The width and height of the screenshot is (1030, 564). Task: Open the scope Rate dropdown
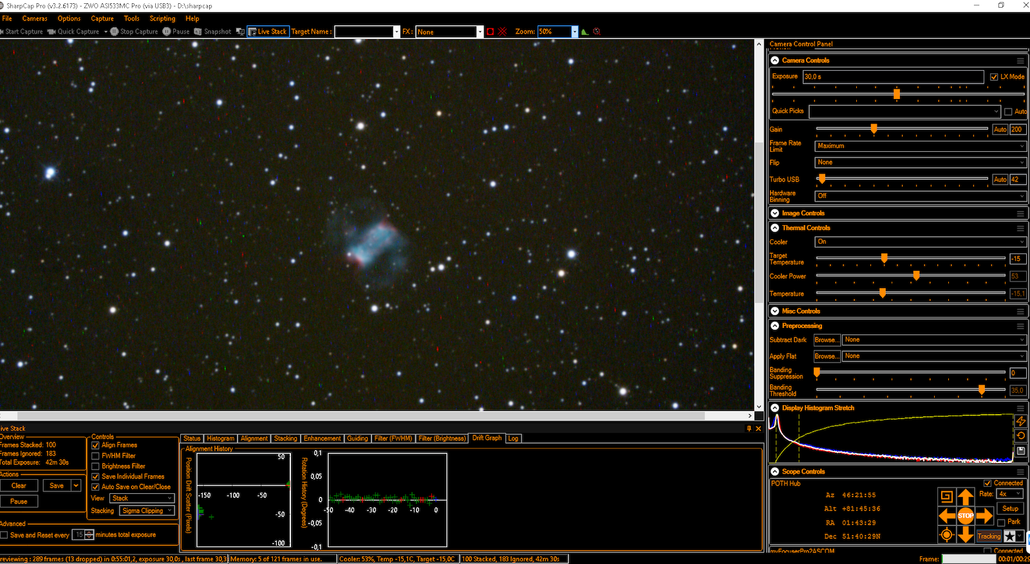[x=1009, y=494]
